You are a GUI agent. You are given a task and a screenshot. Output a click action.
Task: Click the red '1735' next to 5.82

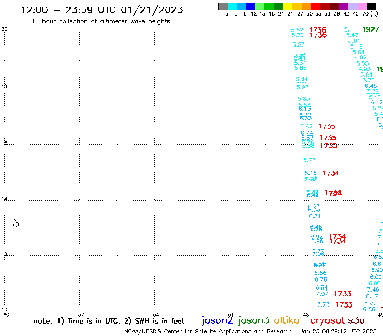[327, 126]
